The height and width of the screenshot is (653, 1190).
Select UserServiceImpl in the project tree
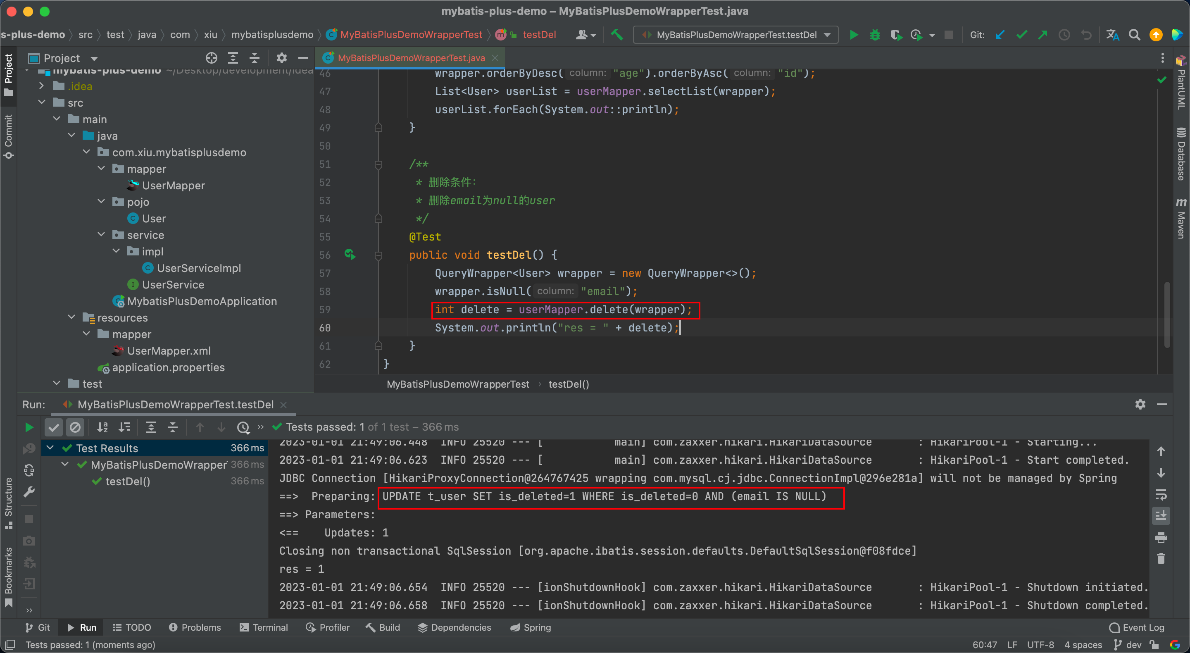pos(199,268)
